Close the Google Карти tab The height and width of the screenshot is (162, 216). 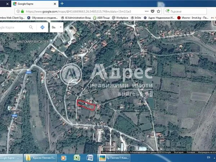coord(55,4)
